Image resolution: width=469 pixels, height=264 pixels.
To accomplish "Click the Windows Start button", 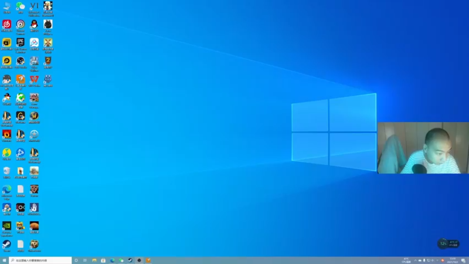I will [x=4, y=260].
